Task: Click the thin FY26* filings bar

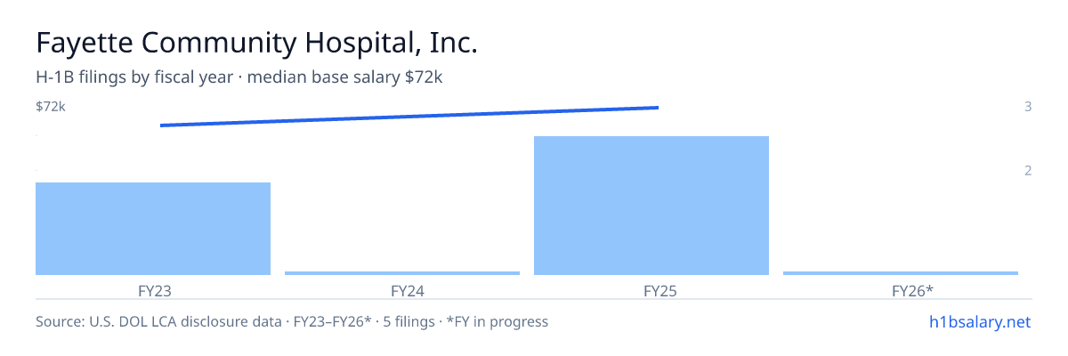Action: click(x=901, y=273)
